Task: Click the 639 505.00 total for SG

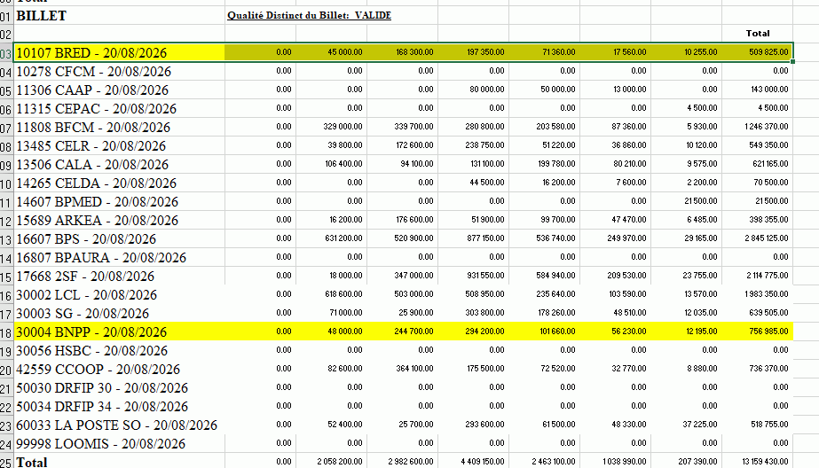Action: [768, 313]
